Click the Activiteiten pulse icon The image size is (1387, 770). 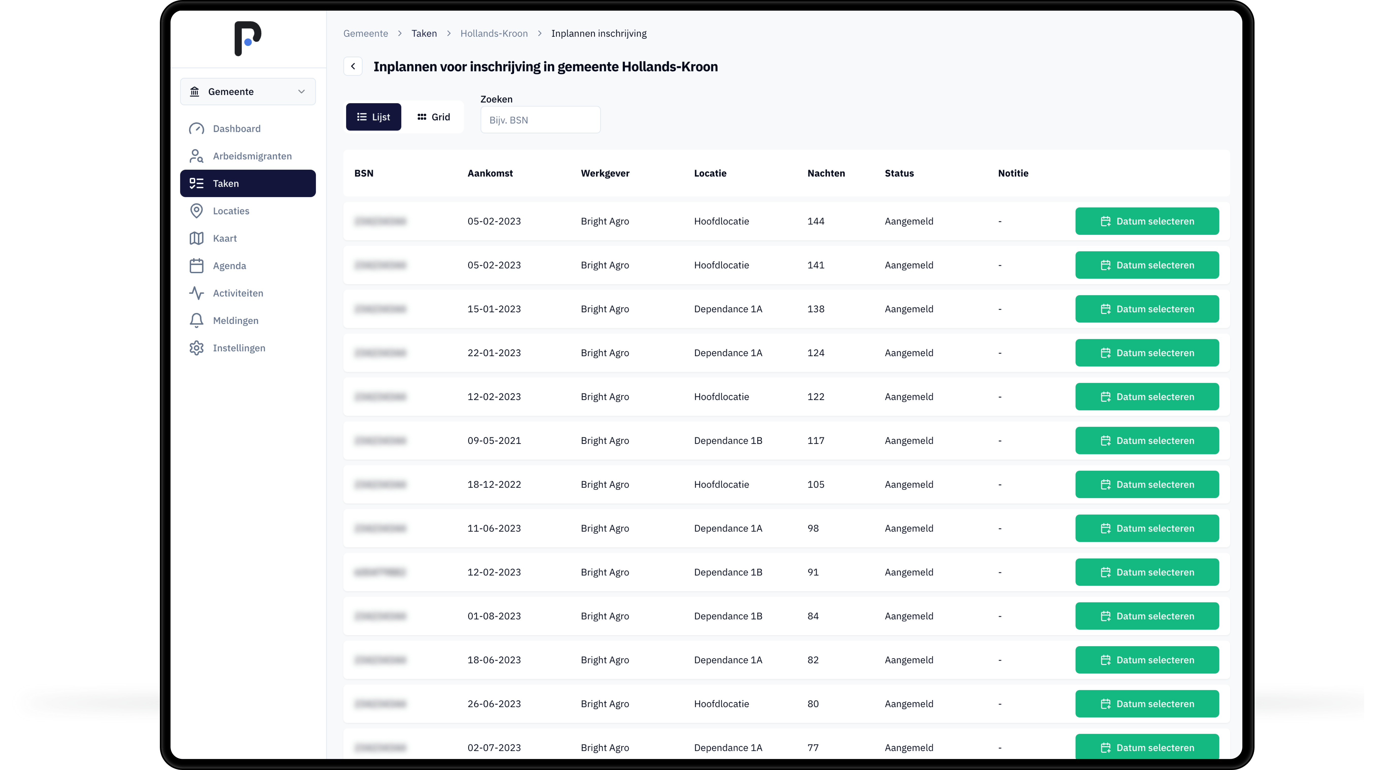tap(196, 293)
